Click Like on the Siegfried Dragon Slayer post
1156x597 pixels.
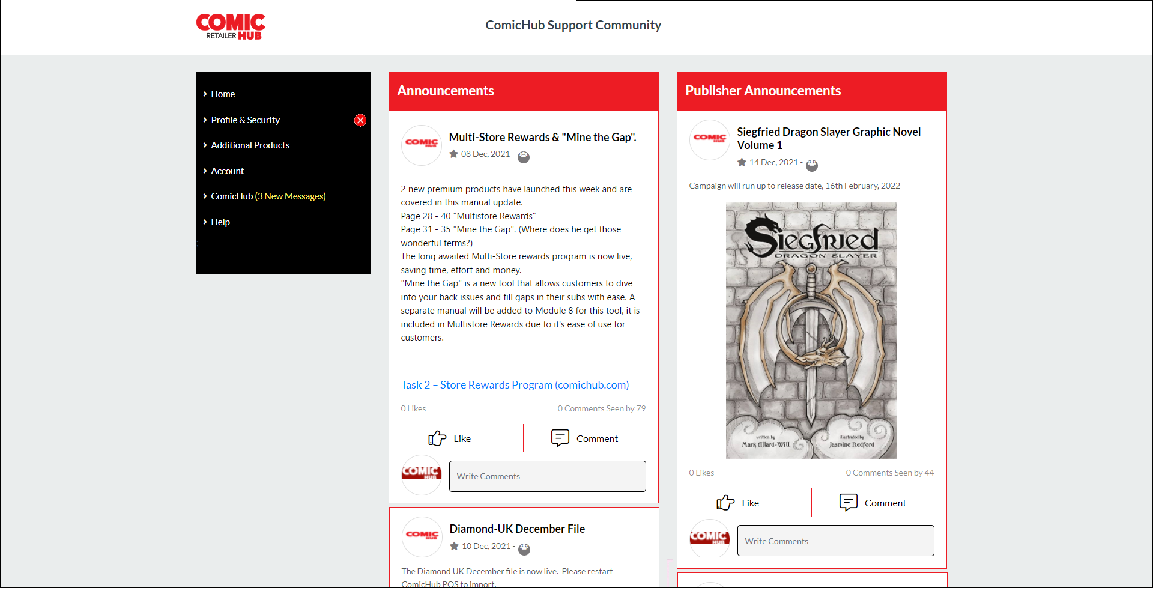(x=750, y=503)
